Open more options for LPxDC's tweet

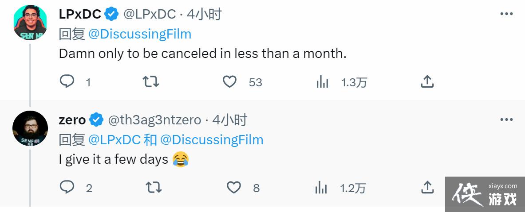coord(506,14)
